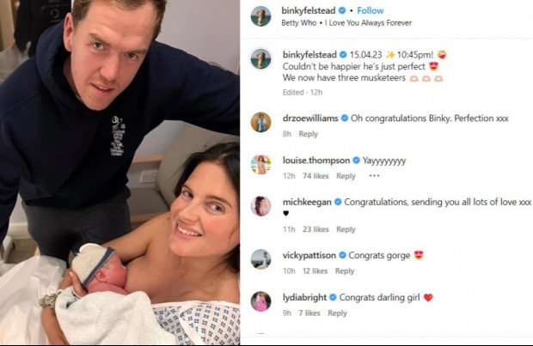The image size is (533, 346).
Task: Open michkeegan commenter avatar
Action: pyautogui.click(x=260, y=206)
